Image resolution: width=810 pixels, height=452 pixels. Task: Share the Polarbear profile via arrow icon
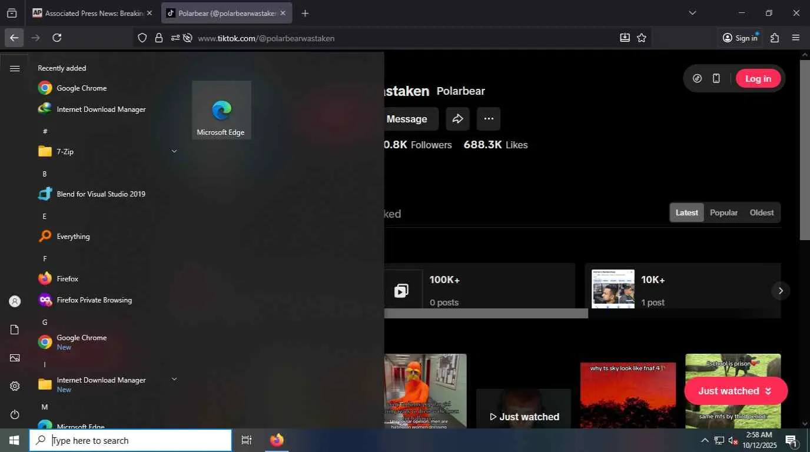click(457, 119)
